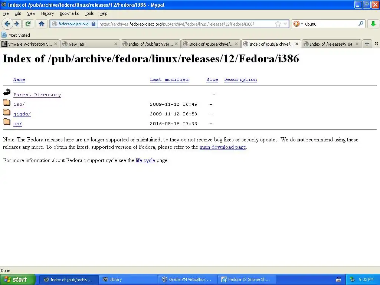Open the os/ directory link
Screen dimensions: 380x285
(x=17, y=124)
